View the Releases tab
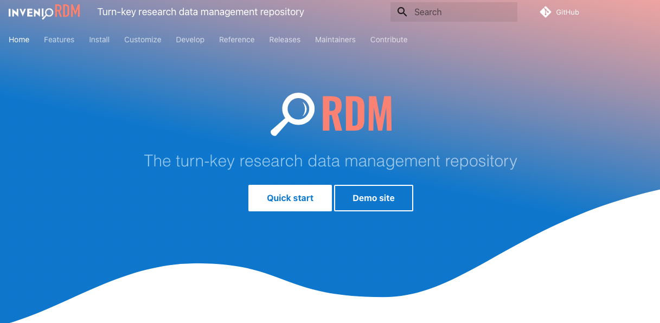 point(285,40)
